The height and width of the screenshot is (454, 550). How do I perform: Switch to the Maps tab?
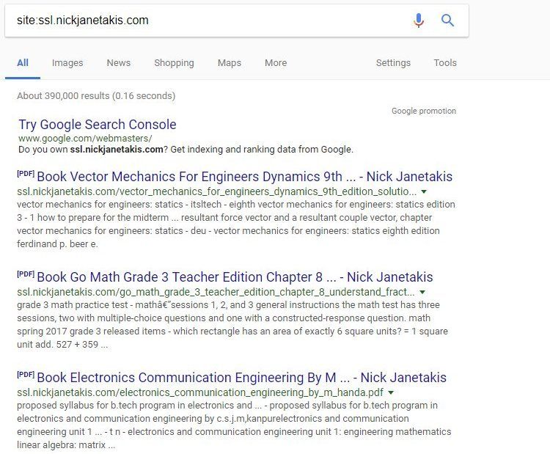pyautogui.click(x=230, y=63)
